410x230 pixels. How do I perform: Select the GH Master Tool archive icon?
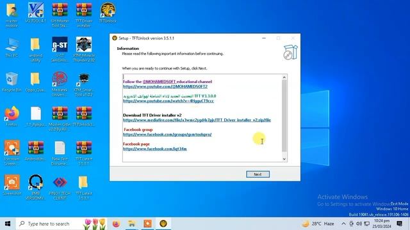[x=60, y=15]
